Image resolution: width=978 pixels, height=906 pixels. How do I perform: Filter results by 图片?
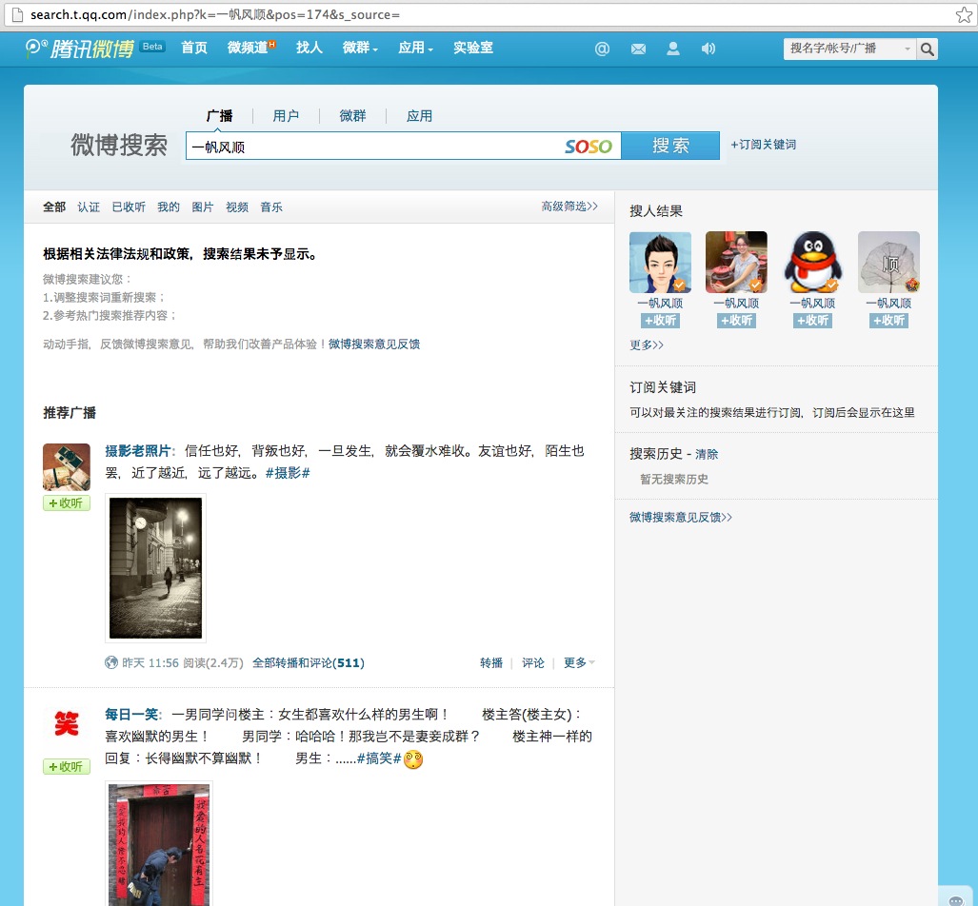click(x=203, y=207)
